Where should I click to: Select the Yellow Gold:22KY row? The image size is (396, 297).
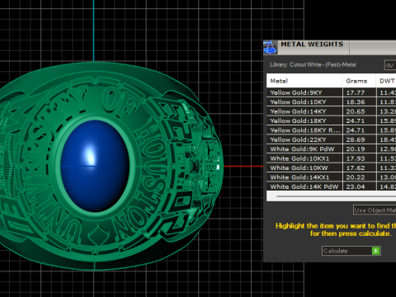332,139
